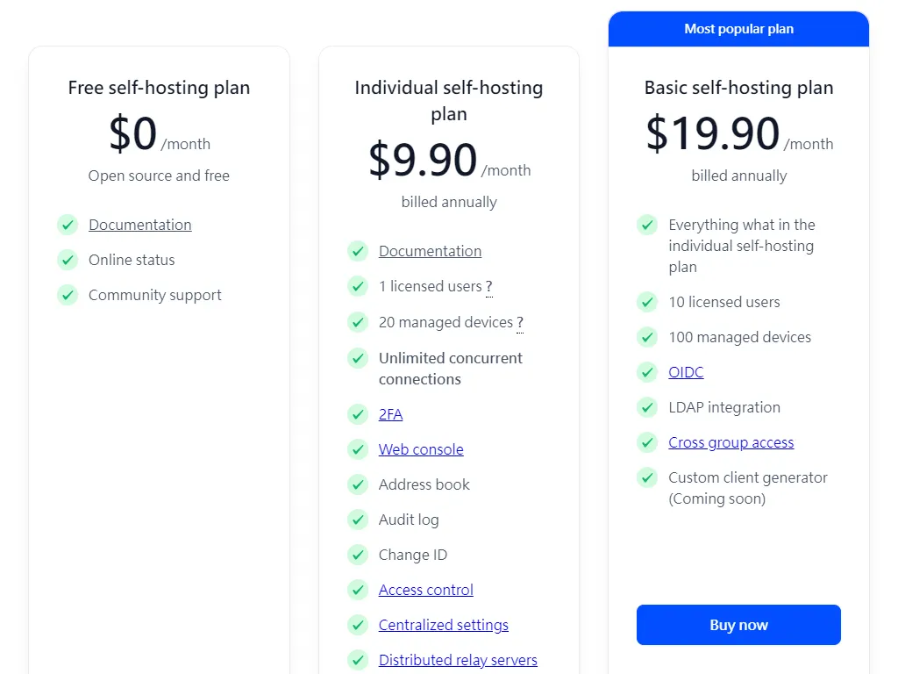Open the Centralized settings link

[443, 625]
